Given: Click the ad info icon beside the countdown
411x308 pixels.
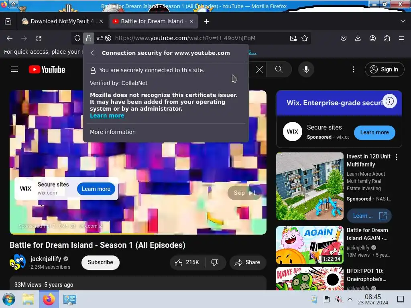Looking at the screenshot, I should click(x=73, y=226).
